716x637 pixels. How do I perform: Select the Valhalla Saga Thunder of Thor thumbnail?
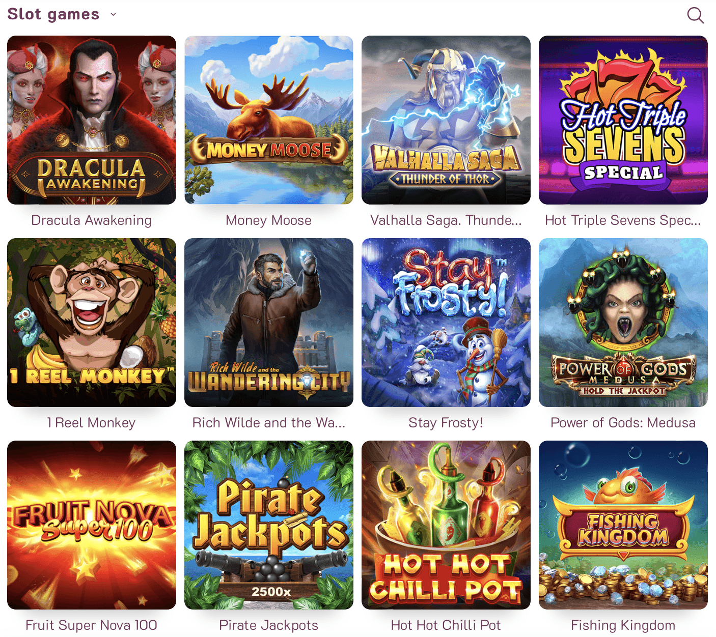[x=446, y=120]
